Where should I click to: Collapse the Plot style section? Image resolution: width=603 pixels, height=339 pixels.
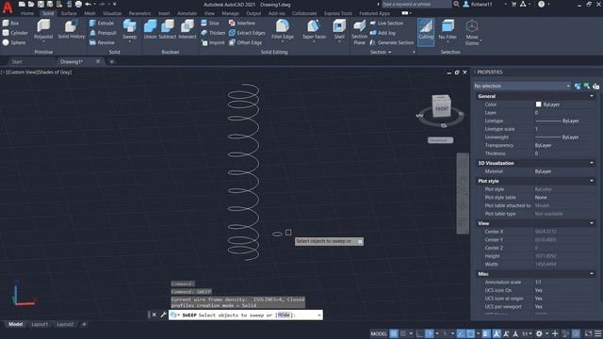(x=592, y=181)
